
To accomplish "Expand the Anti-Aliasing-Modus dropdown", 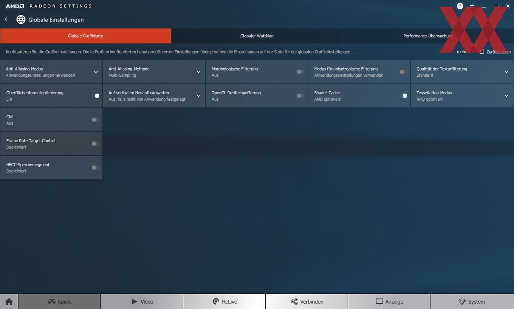I will tap(96, 72).
